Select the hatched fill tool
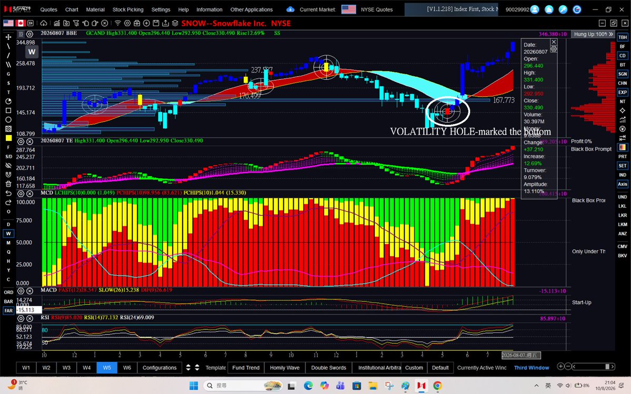This screenshot has height=394, width=631. 8,129
